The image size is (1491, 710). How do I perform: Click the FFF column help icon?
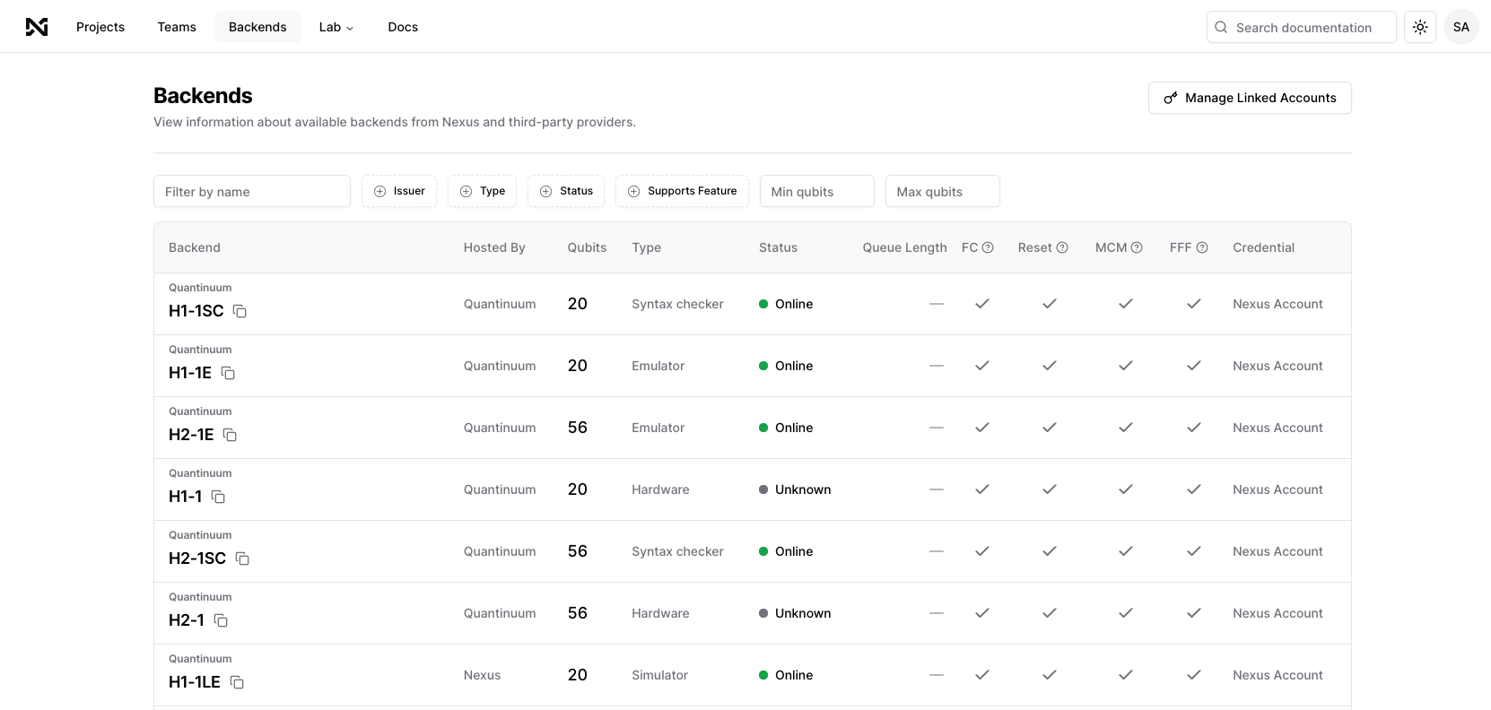(1202, 247)
